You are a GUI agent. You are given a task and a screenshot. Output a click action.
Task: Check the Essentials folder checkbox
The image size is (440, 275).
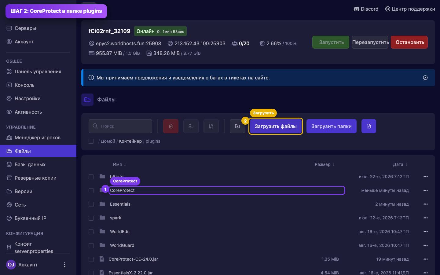(x=91, y=204)
